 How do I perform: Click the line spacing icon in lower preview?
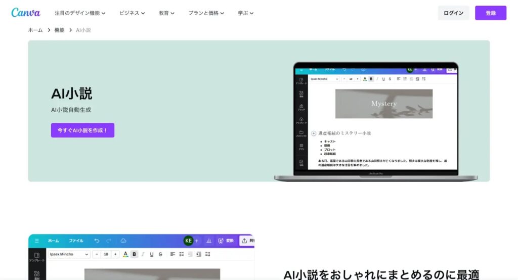207,254
